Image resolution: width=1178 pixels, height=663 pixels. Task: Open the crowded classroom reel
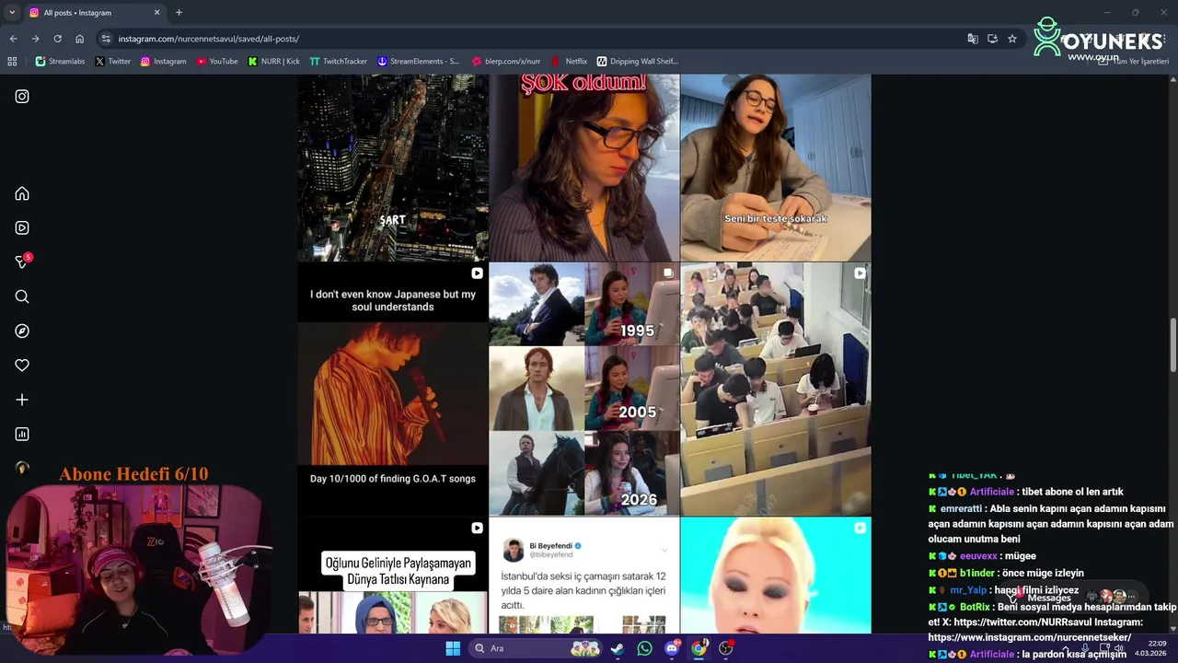click(x=776, y=389)
